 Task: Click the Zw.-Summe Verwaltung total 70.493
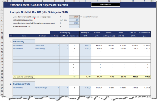tap(145, 77)
